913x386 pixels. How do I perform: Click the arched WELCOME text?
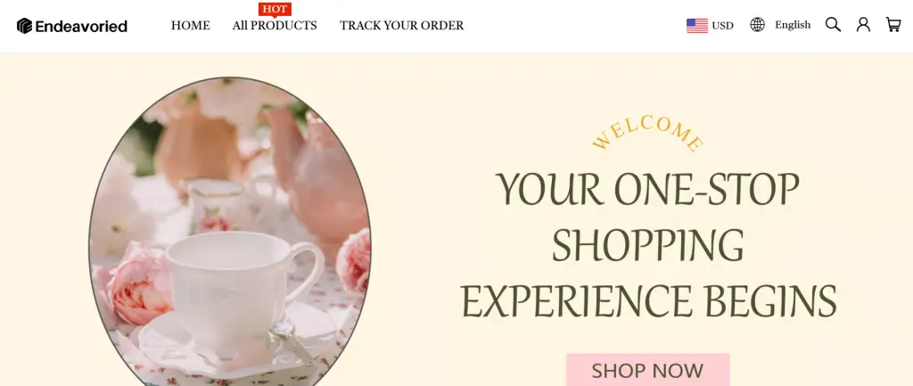click(x=647, y=134)
